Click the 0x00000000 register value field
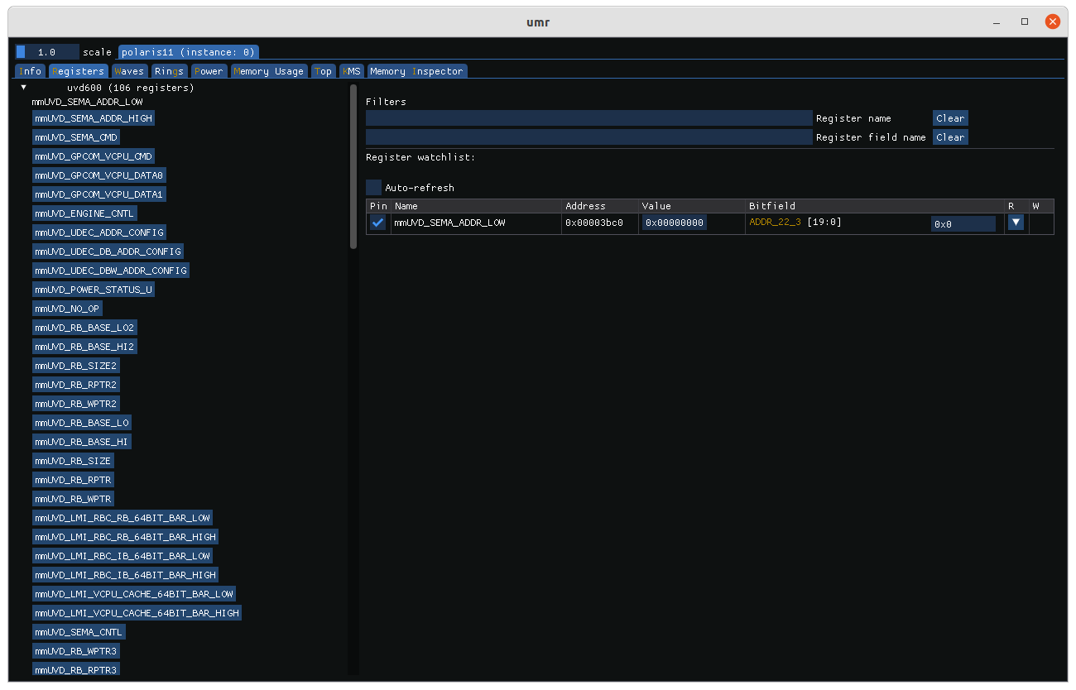The image size is (1076, 690). tap(675, 223)
